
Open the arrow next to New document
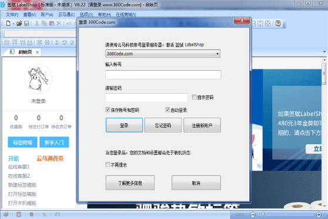(x=13, y=24)
